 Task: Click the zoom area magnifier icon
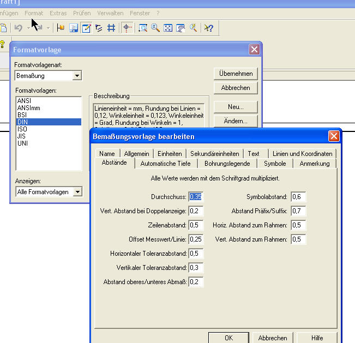(143, 28)
